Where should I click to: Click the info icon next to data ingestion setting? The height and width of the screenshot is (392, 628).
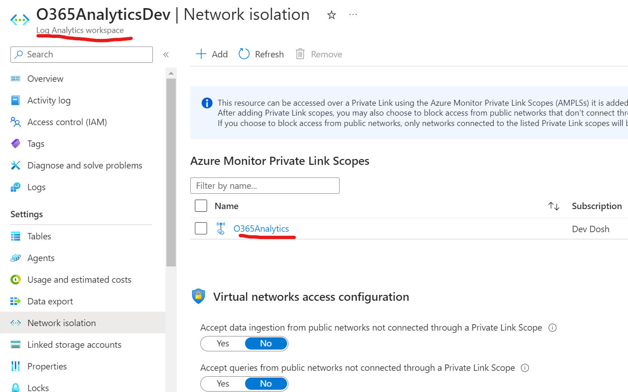coord(552,328)
